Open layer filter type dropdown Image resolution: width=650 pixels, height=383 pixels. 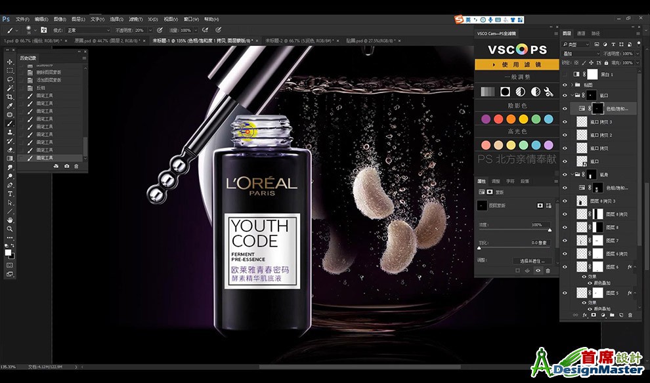pyautogui.click(x=576, y=45)
